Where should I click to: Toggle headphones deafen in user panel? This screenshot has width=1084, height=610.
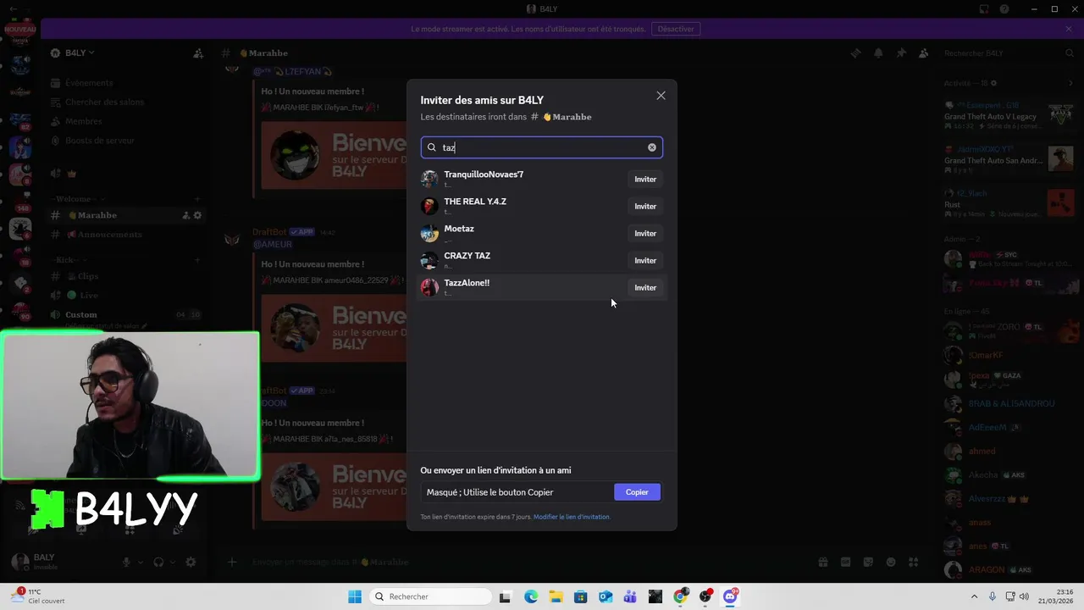click(x=158, y=562)
